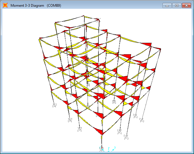Click the back-left roof corner joint

56,23
